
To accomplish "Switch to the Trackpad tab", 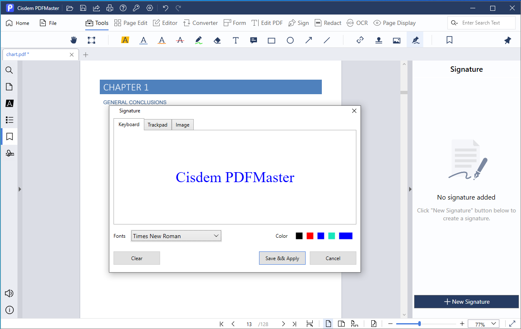I will coord(158,125).
